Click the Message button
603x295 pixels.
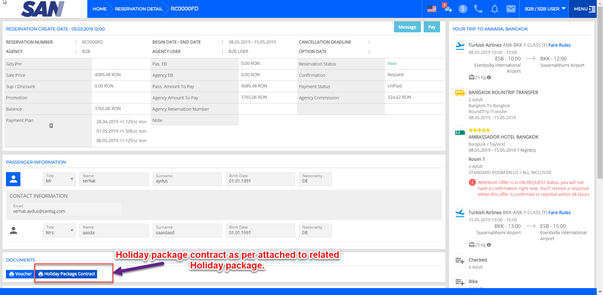pos(407,27)
